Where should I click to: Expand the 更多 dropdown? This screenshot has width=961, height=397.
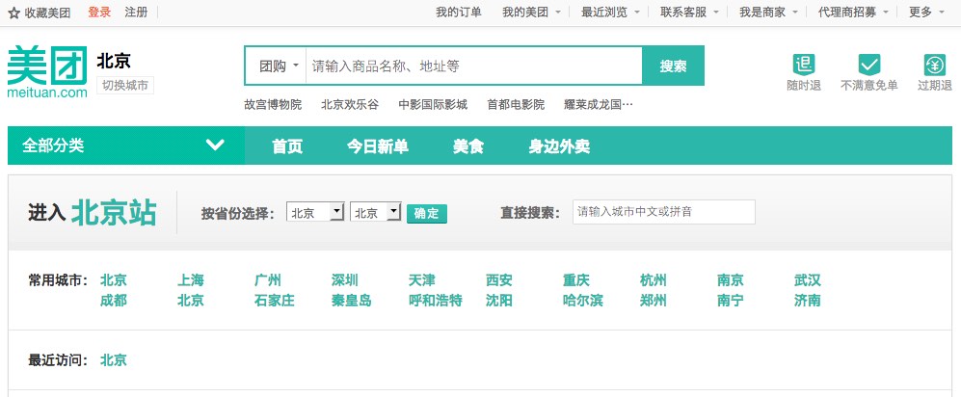pyautogui.click(x=926, y=13)
